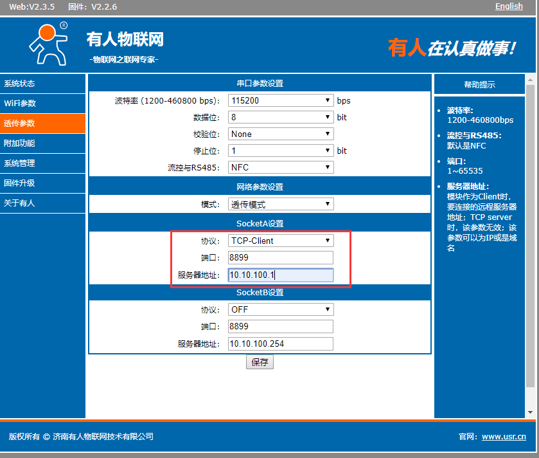This screenshot has height=458, width=539.
Task: Switch language via the English link
Action: [509, 6]
